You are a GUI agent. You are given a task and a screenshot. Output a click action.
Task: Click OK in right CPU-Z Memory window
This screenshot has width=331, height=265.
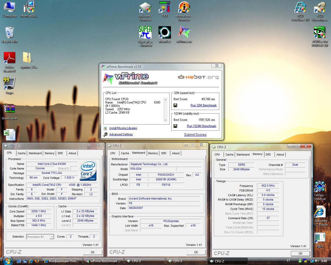tap(300, 253)
